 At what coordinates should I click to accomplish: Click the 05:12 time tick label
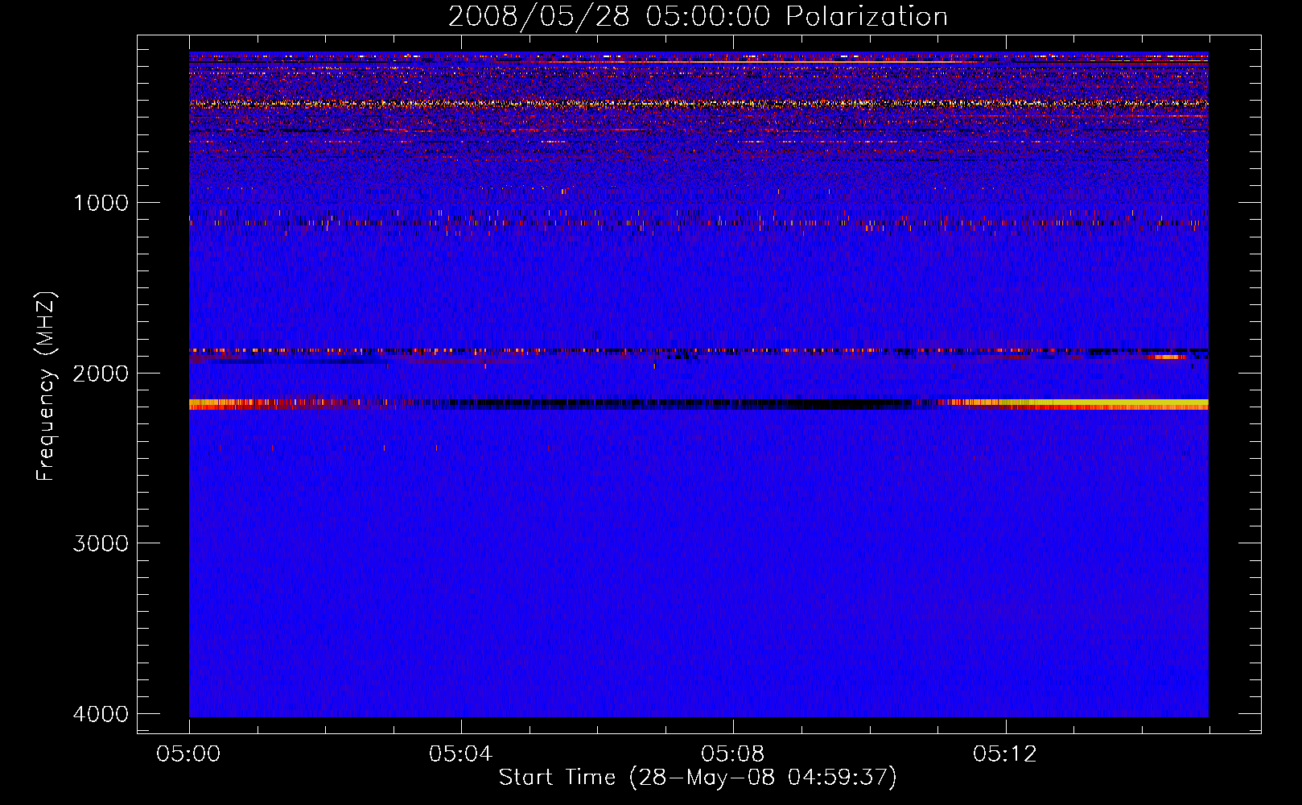1004,754
